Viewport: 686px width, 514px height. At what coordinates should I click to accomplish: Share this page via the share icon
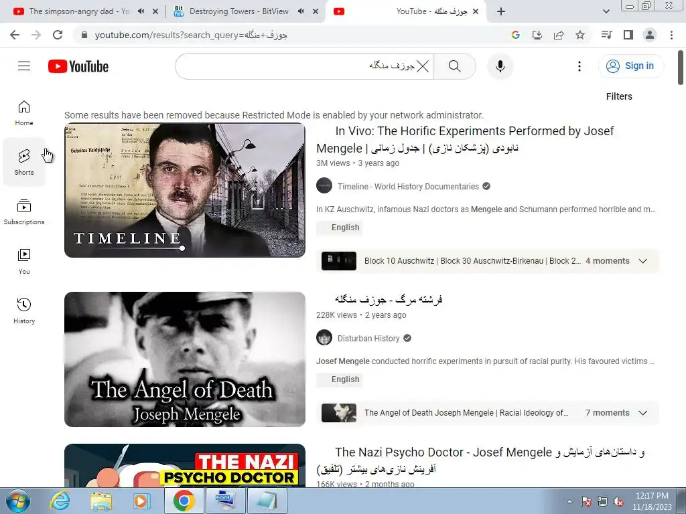pos(559,35)
